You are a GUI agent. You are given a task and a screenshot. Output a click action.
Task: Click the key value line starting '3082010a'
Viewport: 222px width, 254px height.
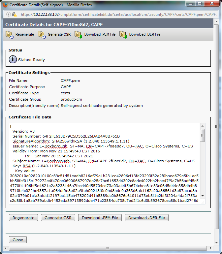(x=104, y=176)
